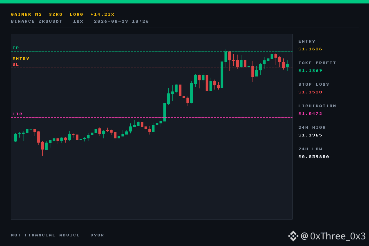The height and width of the screenshot is (246, 369).
Task: Click the 'SL' line label on chart
Action: click(x=15, y=64)
